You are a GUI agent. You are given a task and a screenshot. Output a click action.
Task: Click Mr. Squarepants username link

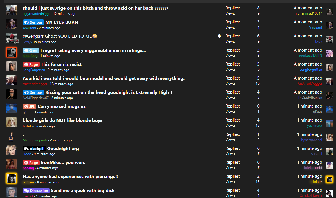(x=35, y=140)
